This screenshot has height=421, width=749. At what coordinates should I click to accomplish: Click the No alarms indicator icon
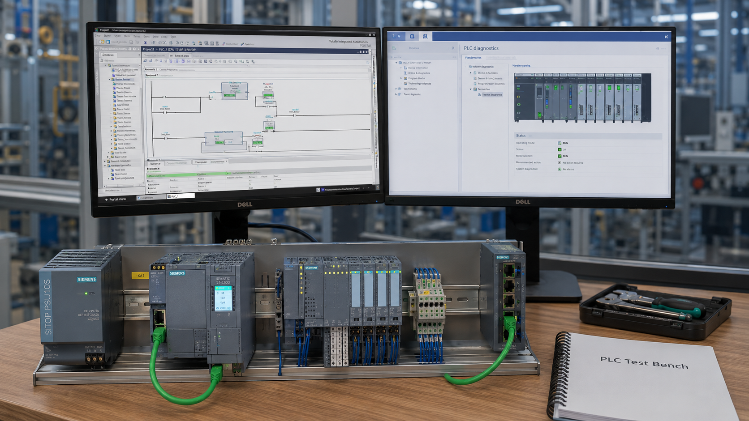pos(560,169)
